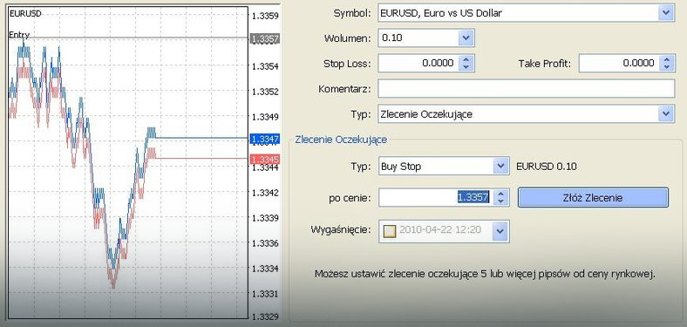Click the Wolumen field label

pyautogui.click(x=348, y=38)
